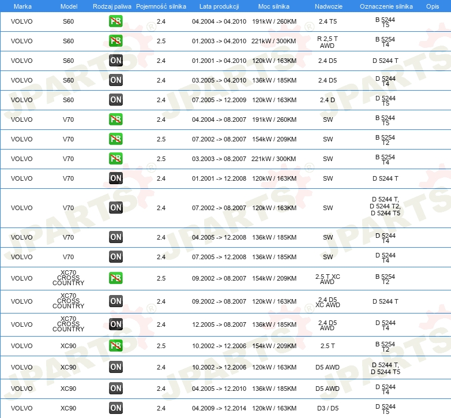Click petrol icon in V70 221kW row
This screenshot has width=451, height=418.
(115, 159)
